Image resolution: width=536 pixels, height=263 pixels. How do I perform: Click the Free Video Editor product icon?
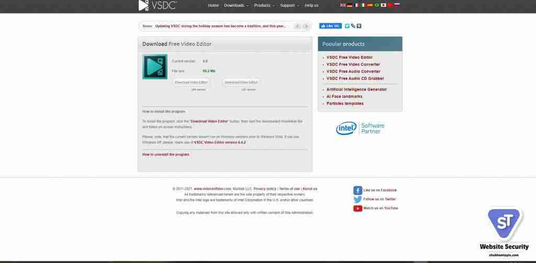[x=155, y=66]
